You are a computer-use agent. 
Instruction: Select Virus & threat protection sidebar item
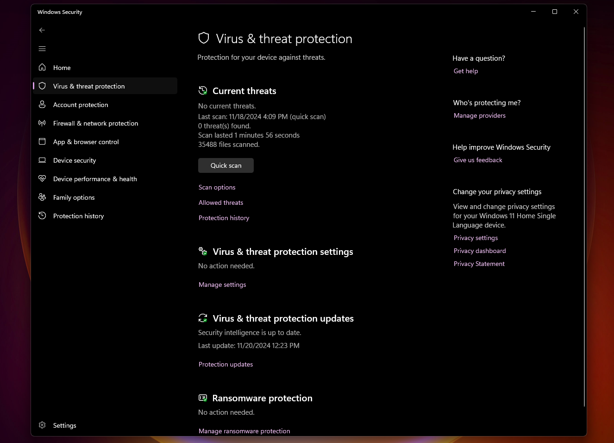[105, 86]
